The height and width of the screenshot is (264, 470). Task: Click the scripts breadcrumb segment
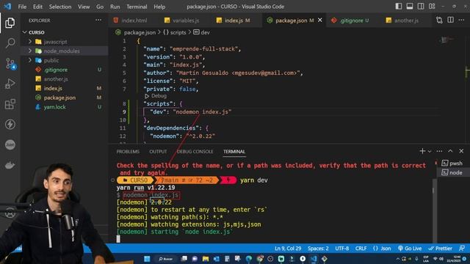pyautogui.click(x=175, y=32)
